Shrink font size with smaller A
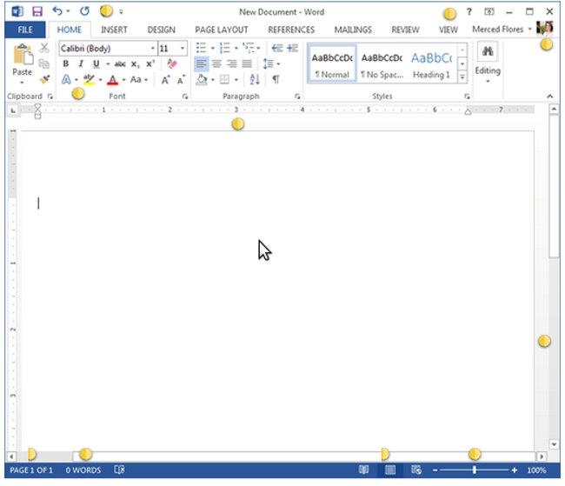Screen dimensions: 565x486 point(181,80)
